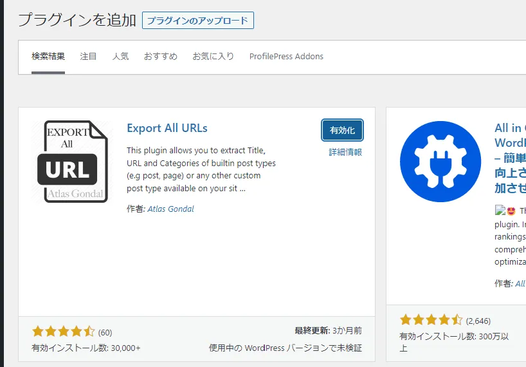The image size is (526, 367).
Task: Click the broken image icon in SEO description
Action: coord(500,210)
